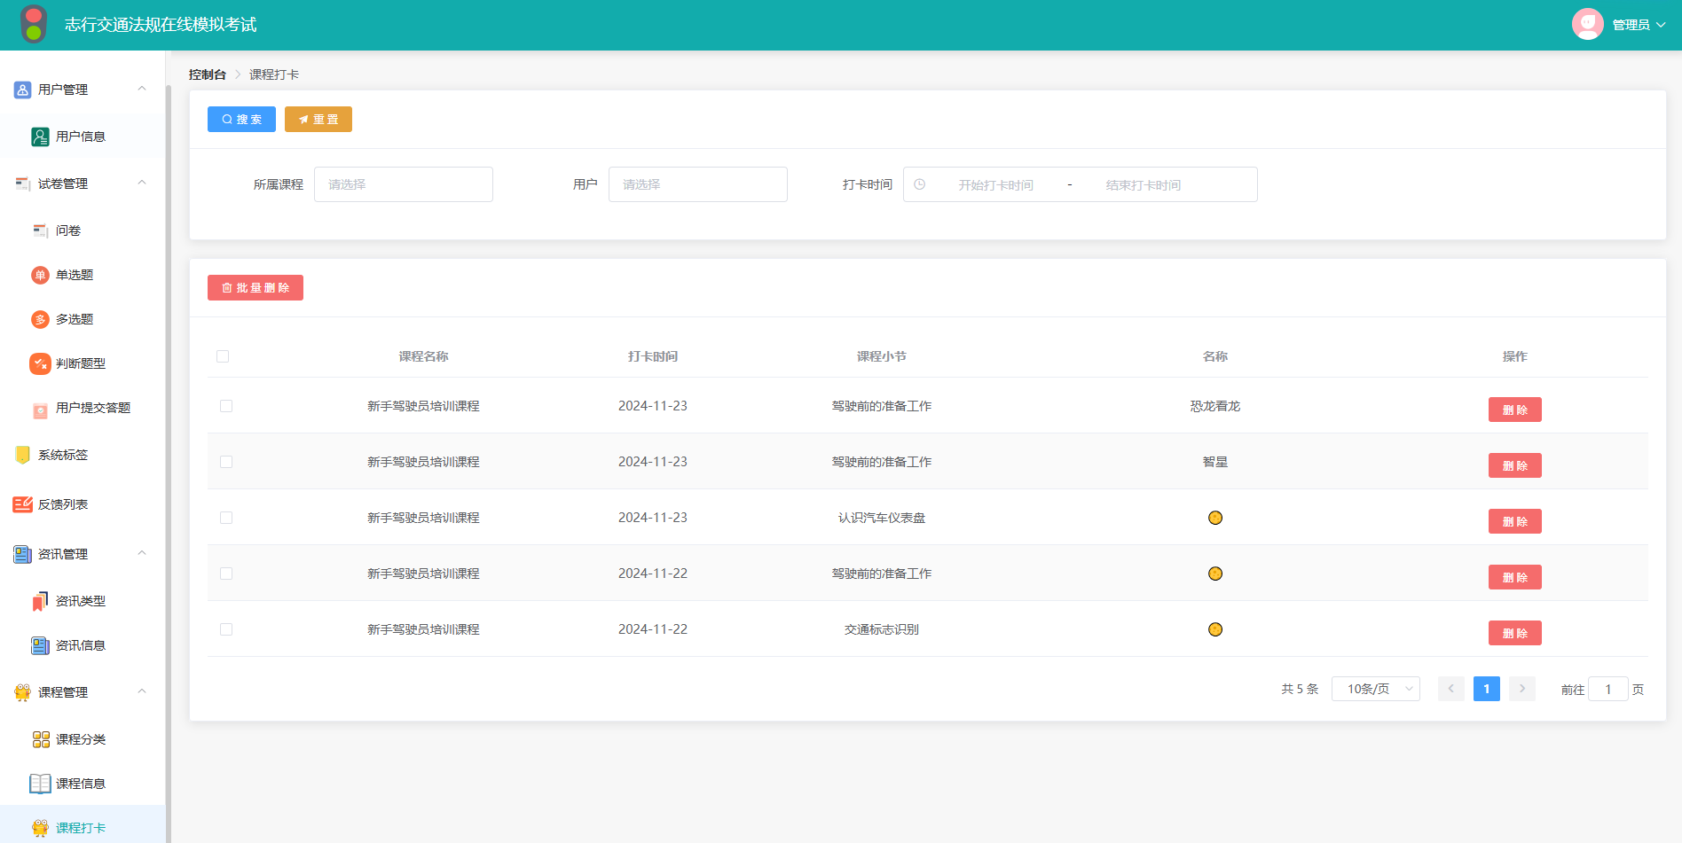Click the 课程打卡 icon
This screenshot has width=1682, height=843.
click(40, 828)
